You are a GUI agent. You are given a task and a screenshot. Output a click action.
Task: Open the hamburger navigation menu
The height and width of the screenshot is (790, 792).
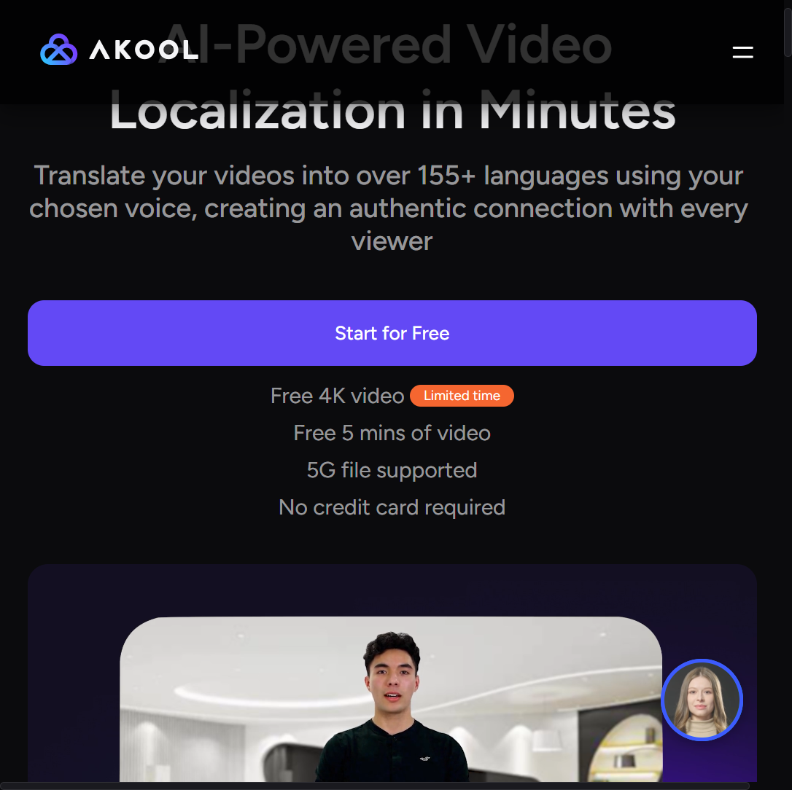[x=742, y=52]
